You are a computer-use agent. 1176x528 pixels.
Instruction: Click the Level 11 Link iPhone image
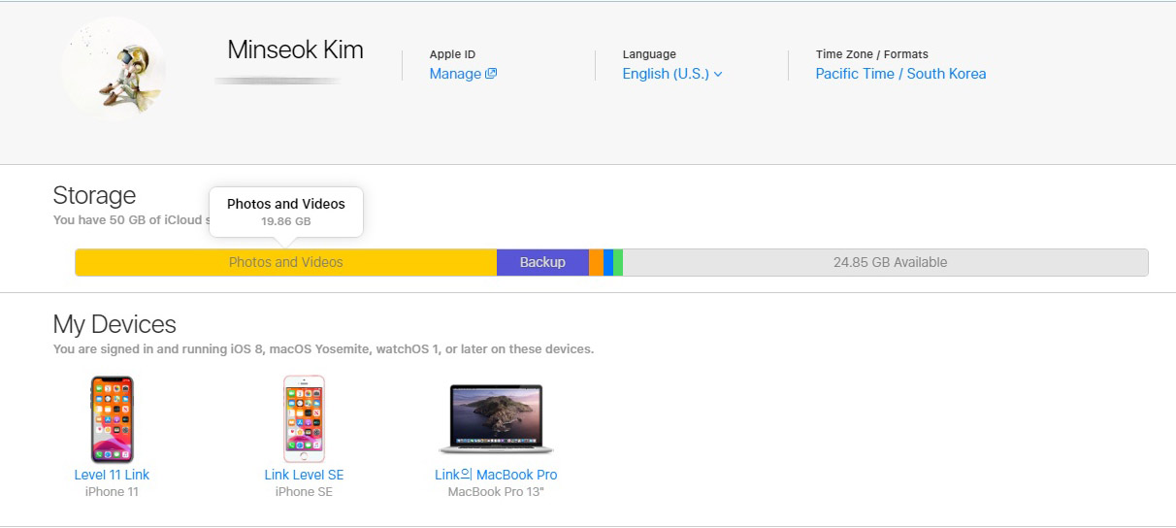[x=112, y=419]
